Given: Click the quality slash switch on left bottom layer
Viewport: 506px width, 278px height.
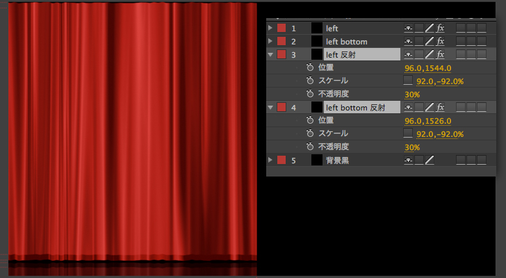Looking at the screenshot, I should (430, 42).
